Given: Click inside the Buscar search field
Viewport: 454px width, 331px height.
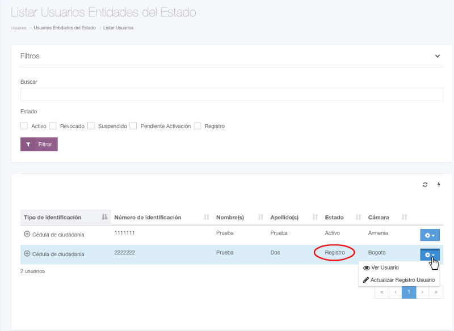Looking at the screenshot, I should 232,94.
